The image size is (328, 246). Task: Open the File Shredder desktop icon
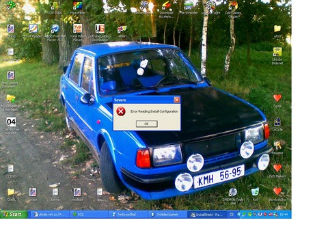[189, 8]
